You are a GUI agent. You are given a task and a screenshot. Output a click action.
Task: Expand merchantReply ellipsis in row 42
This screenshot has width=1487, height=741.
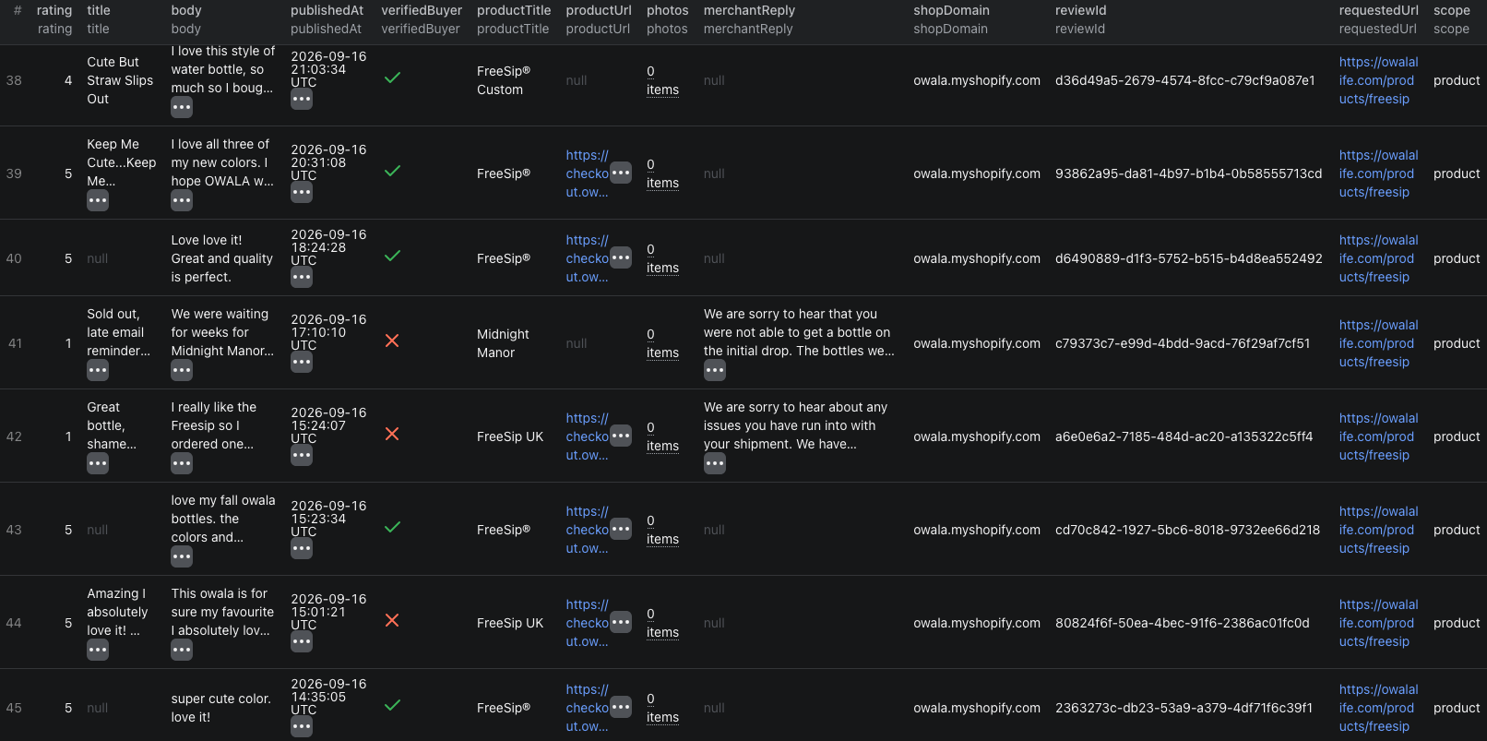click(x=715, y=463)
